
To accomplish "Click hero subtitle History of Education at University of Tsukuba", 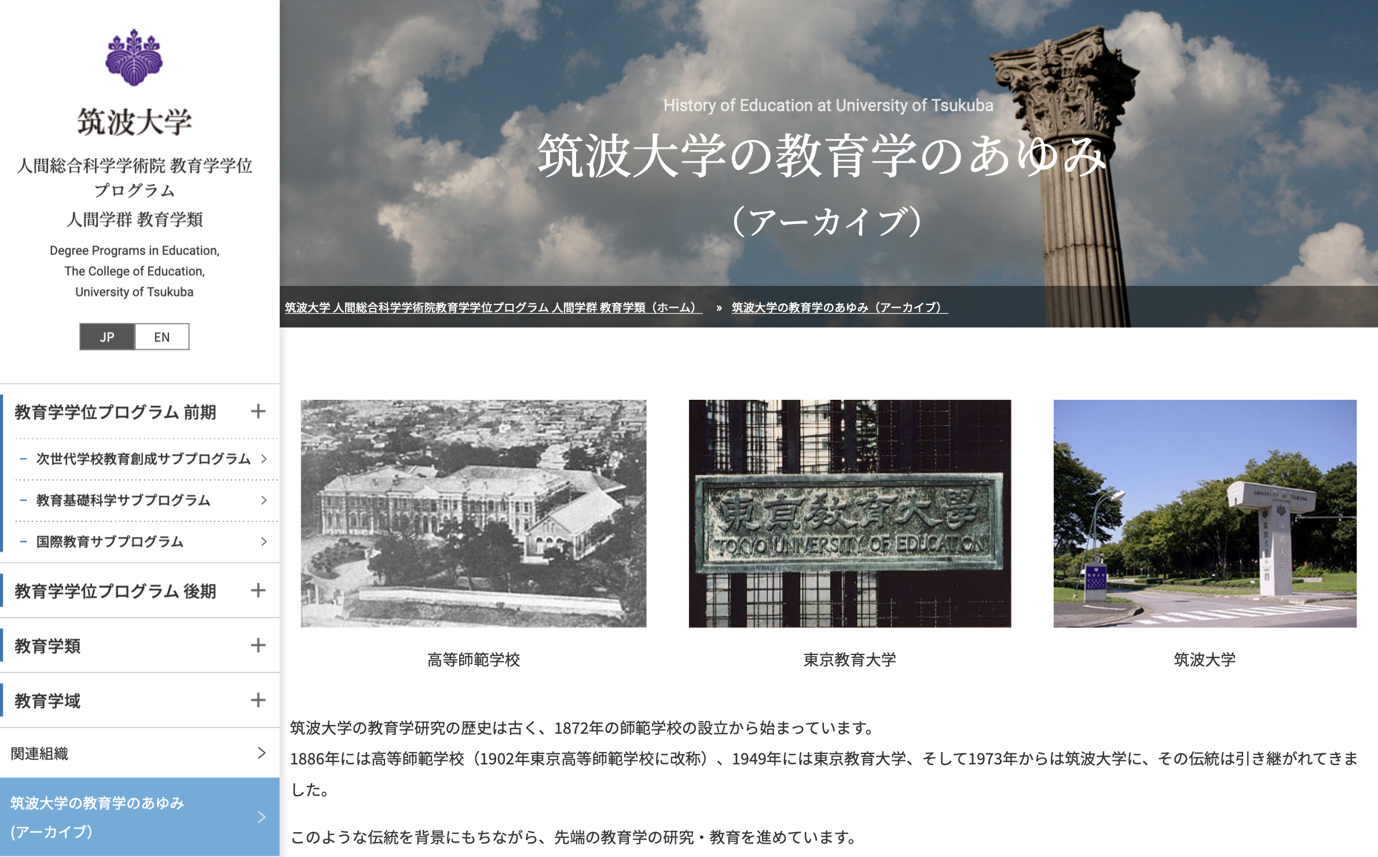I will tap(828, 105).
